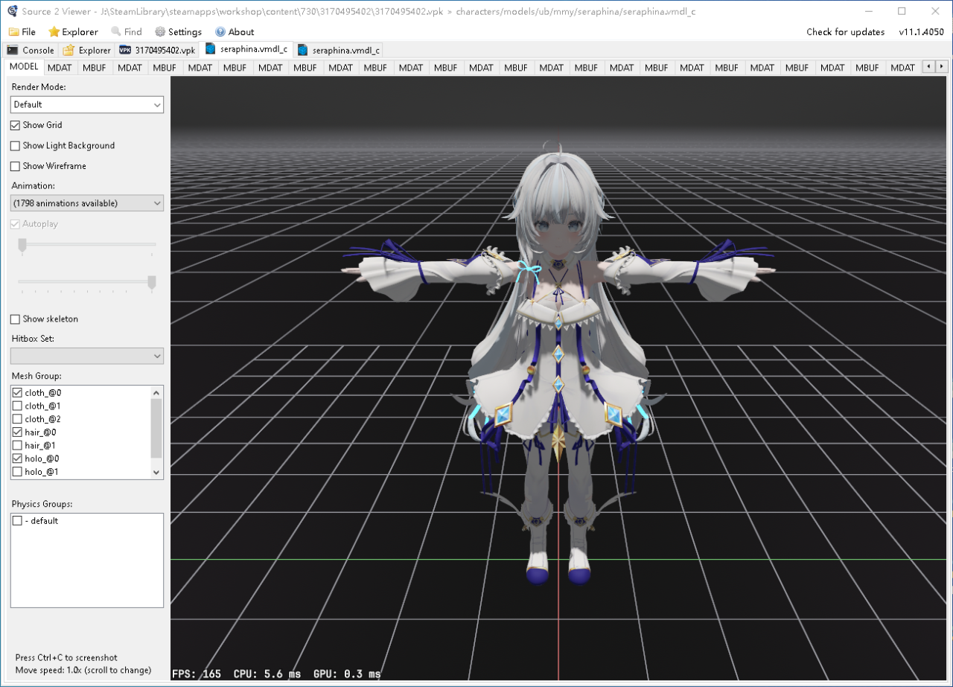The height and width of the screenshot is (687, 953).
Task: Click the animation speed slider handle
Action: 152,282
